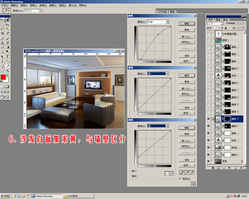Select the Lasso tool
Viewport: 249px width, 199px height.
tap(2, 29)
